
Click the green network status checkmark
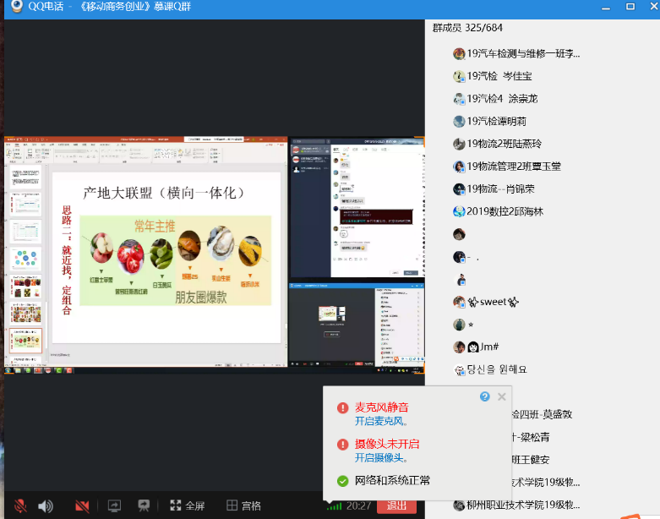click(x=342, y=481)
